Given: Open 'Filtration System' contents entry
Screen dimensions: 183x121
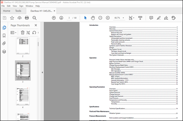Looking at the screenshot, I should point(143,113).
